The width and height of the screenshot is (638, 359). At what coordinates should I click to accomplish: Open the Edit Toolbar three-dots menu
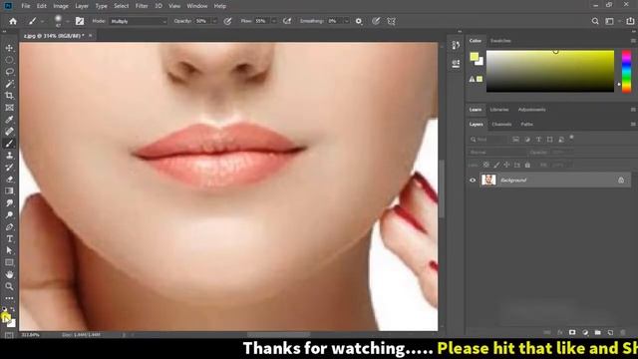[9, 298]
